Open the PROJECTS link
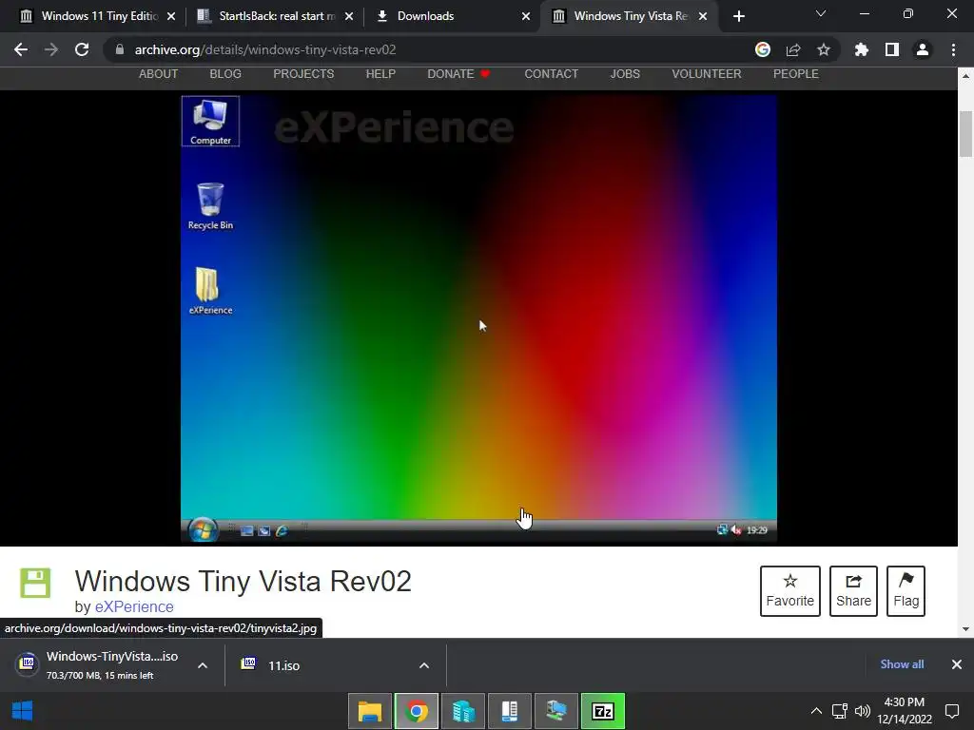The width and height of the screenshot is (974, 730). (303, 74)
